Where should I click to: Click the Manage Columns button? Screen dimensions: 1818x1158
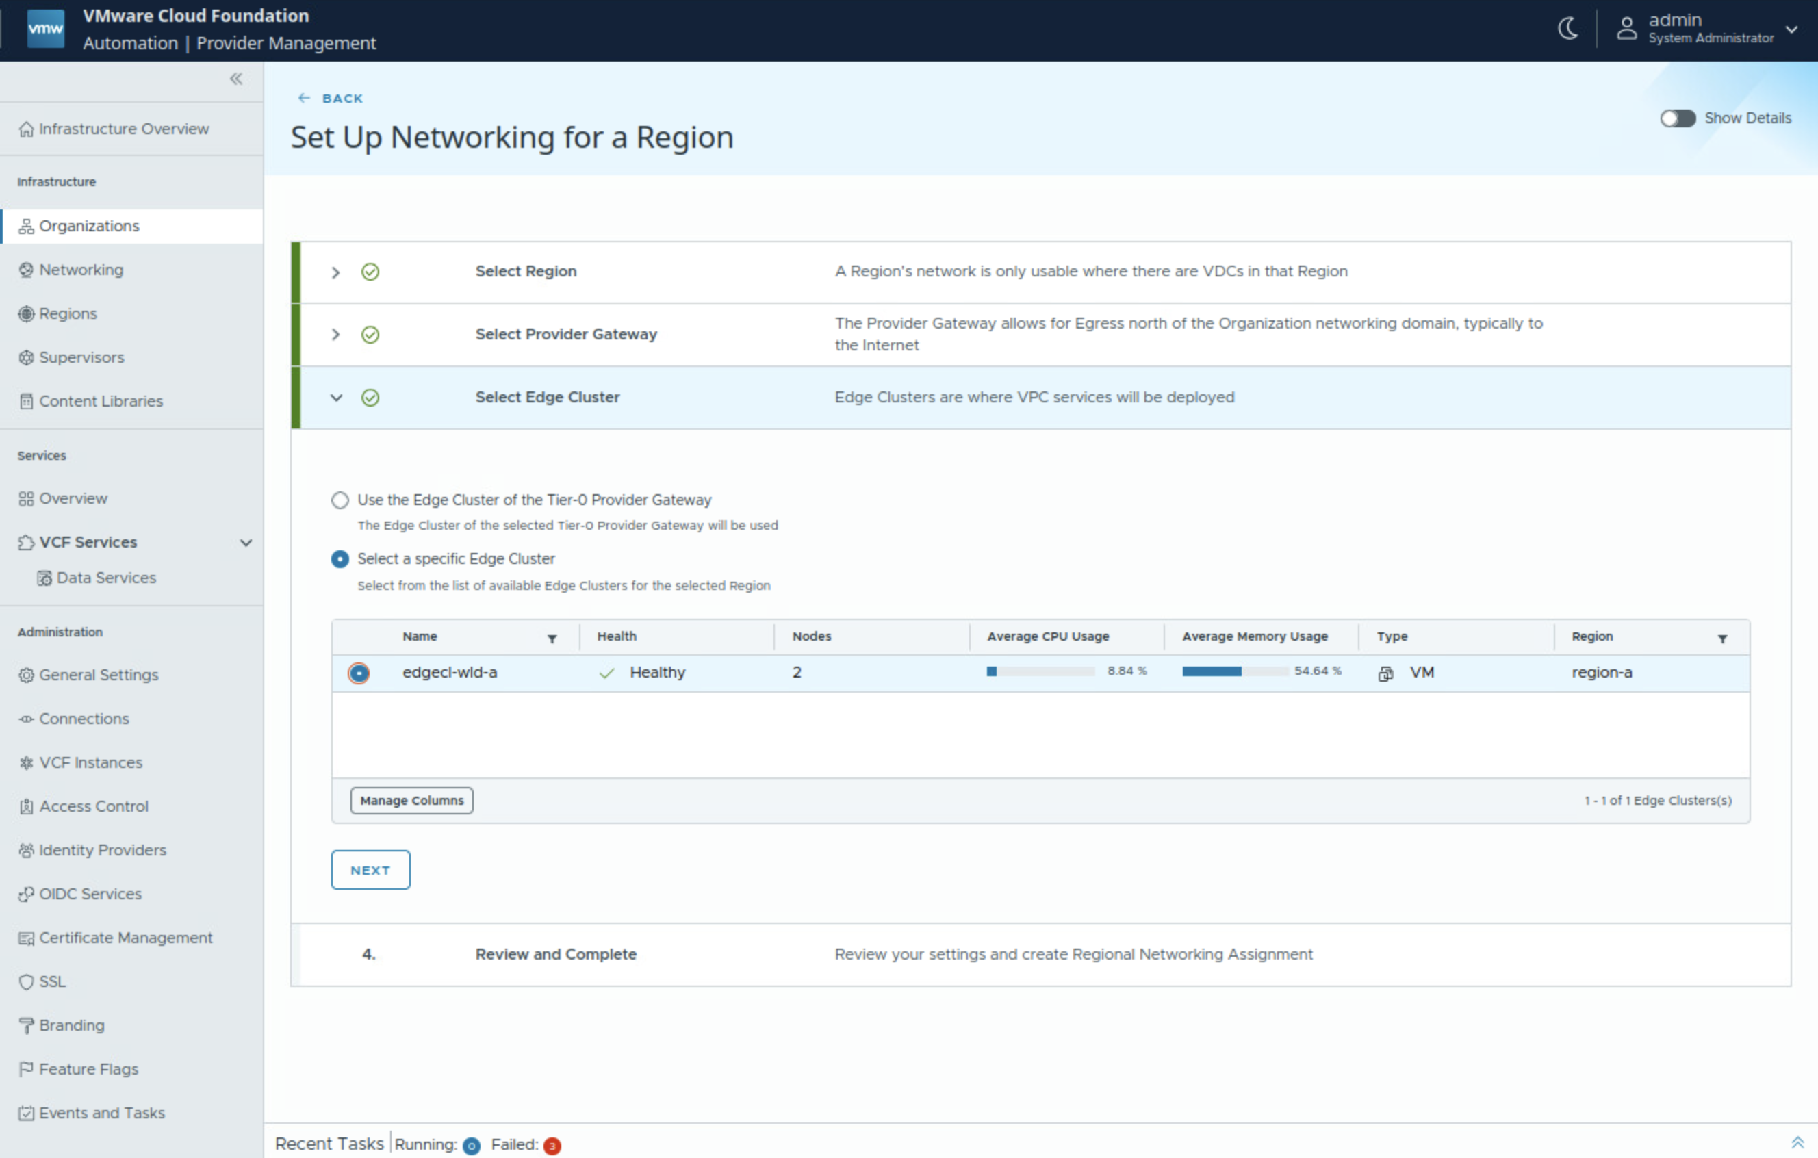tap(411, 800)
